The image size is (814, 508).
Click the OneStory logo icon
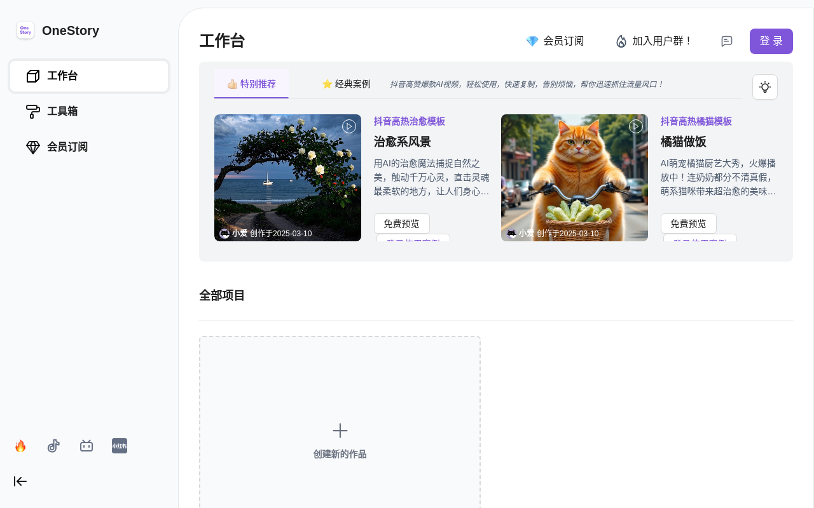click(x=25, y=30)
